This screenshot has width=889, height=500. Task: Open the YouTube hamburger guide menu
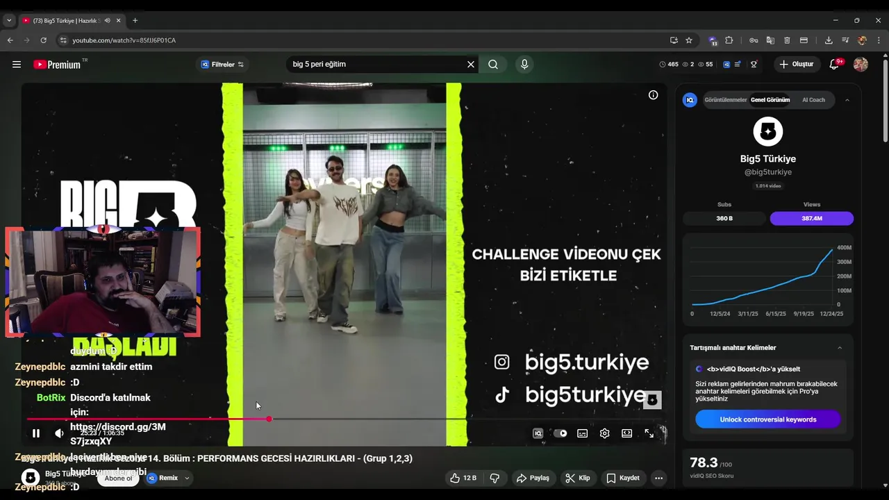17,65
